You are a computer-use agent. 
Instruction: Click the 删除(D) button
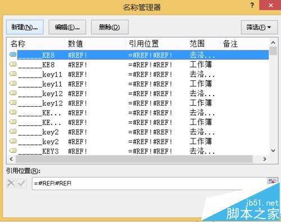point(110,27)
